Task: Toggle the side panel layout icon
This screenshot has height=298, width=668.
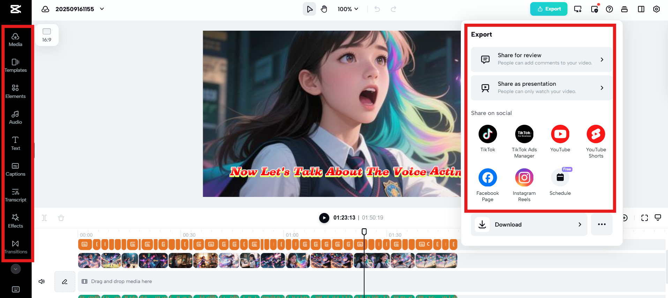Action: tap(641, 9)
